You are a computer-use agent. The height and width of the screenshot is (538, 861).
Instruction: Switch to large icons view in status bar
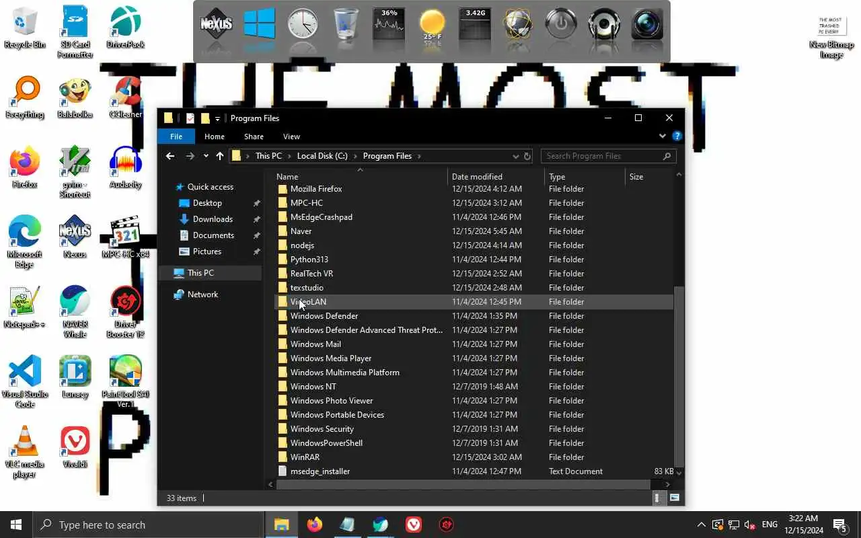tap(675, 498)
